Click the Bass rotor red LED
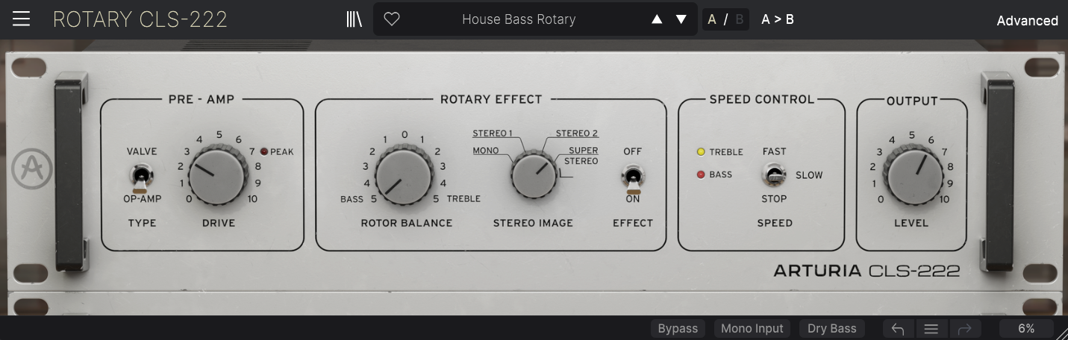Viewport: 1068px width, 340px height. pos(700,175)
